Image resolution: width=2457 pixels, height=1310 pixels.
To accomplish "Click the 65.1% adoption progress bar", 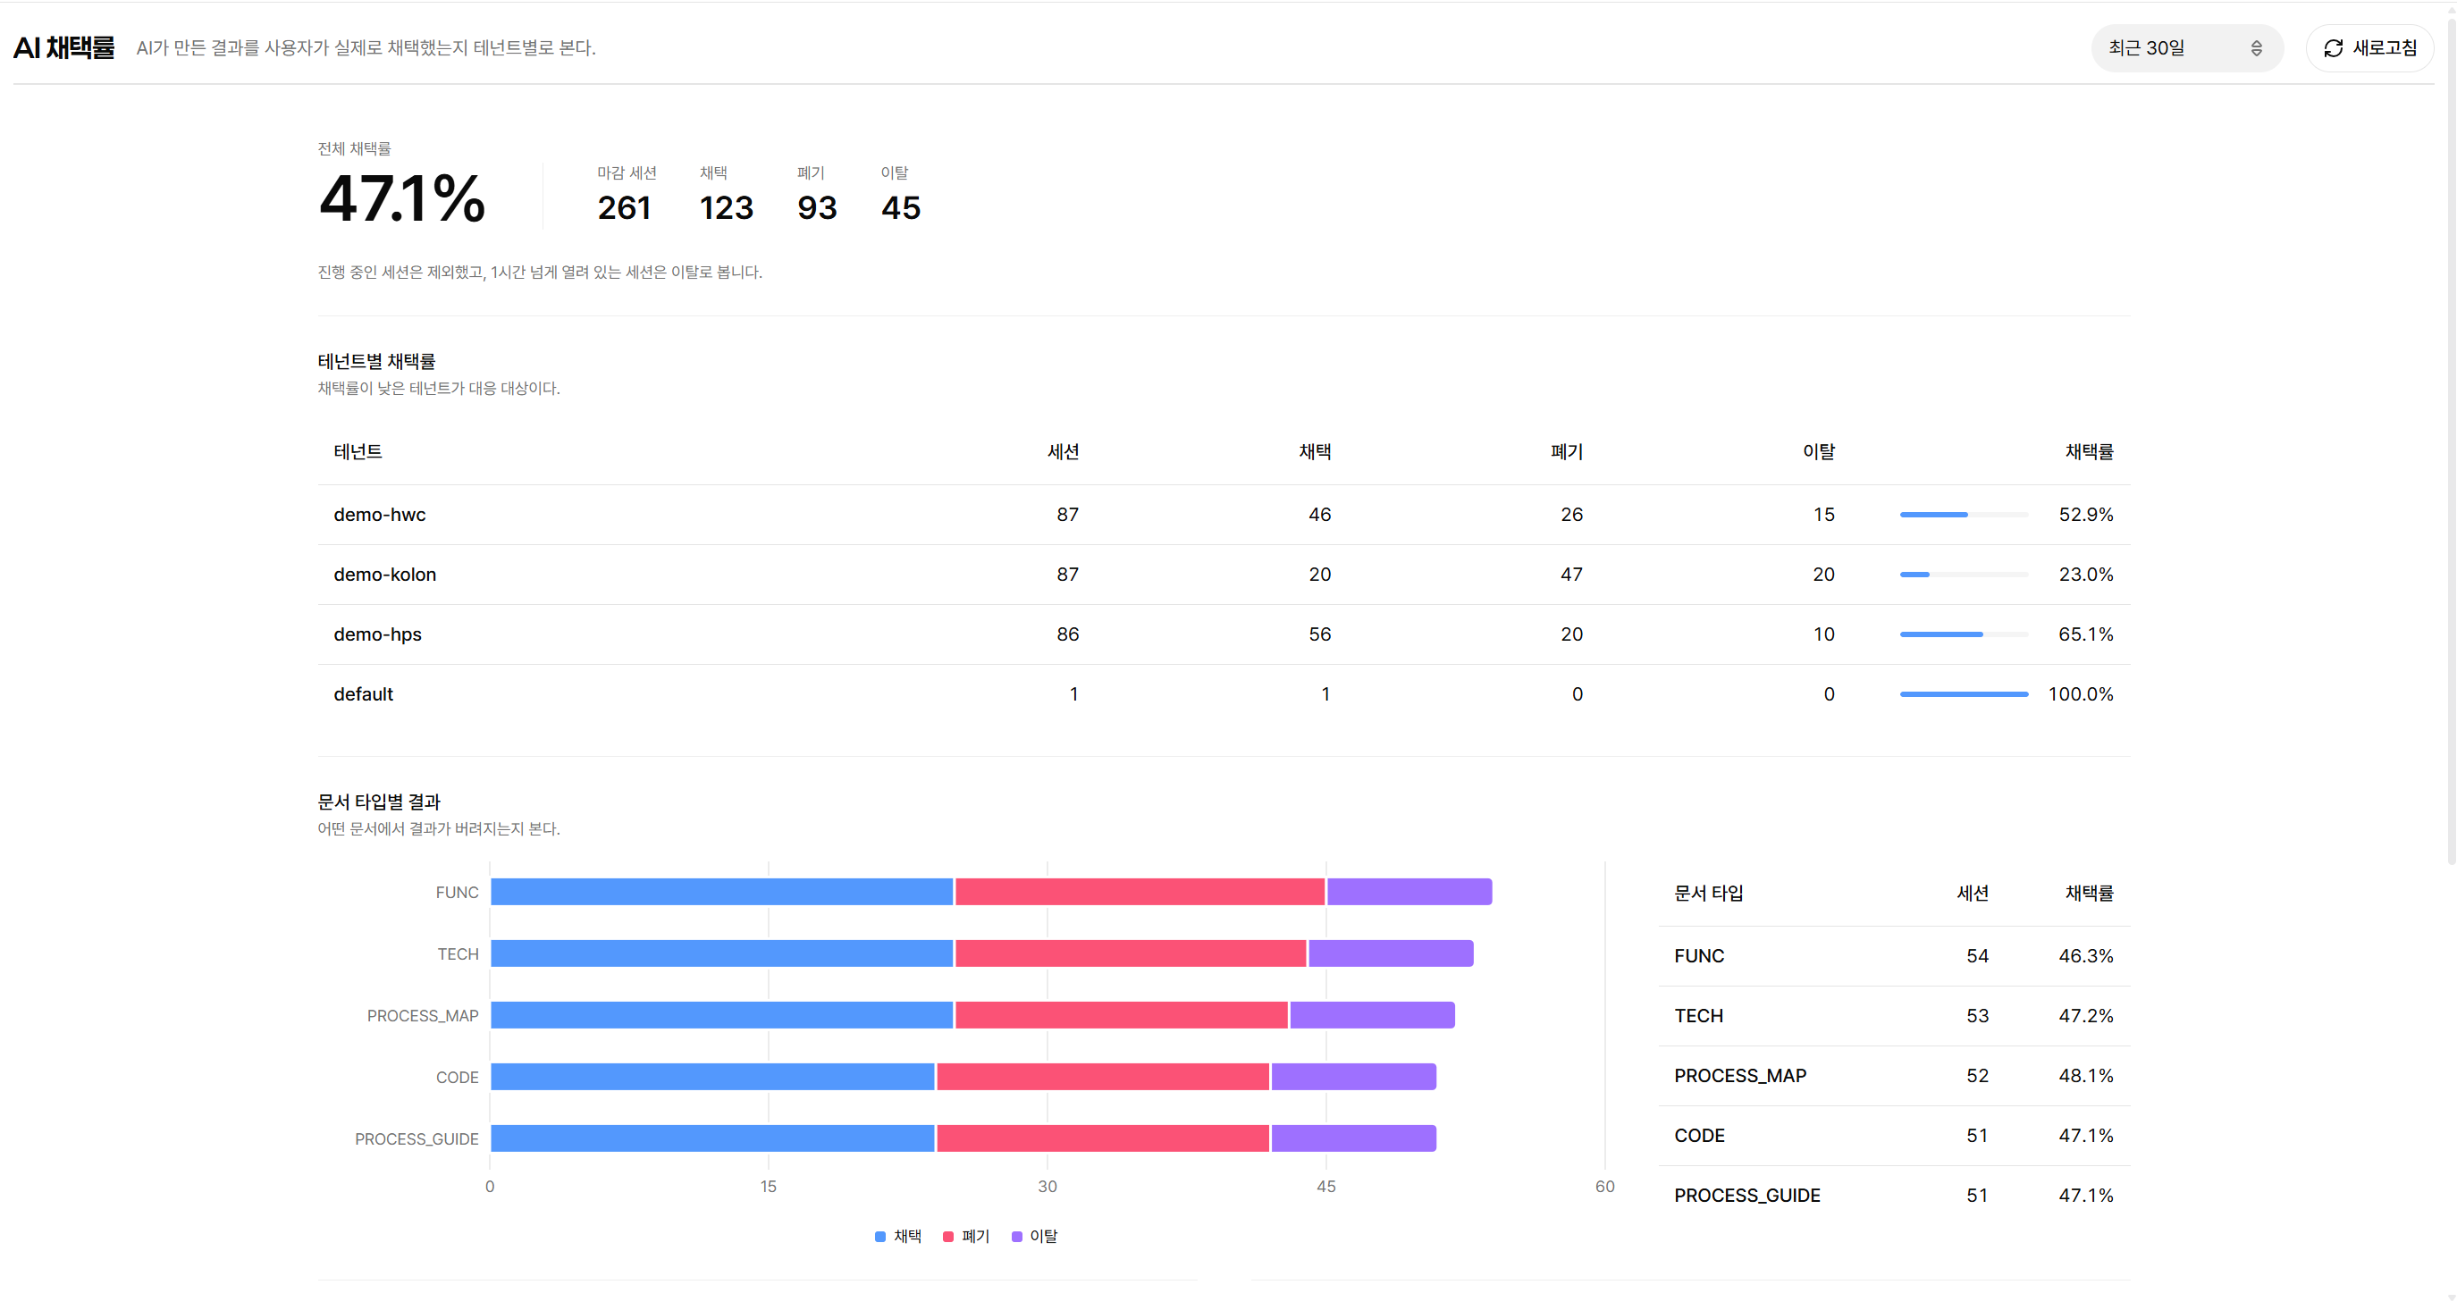I will (1964, 635).
